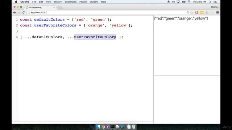The width and height of the screenshot is (232, 130).
Task: Click 'userFavoriteColors' declaration on line 2
Action: 55,25
